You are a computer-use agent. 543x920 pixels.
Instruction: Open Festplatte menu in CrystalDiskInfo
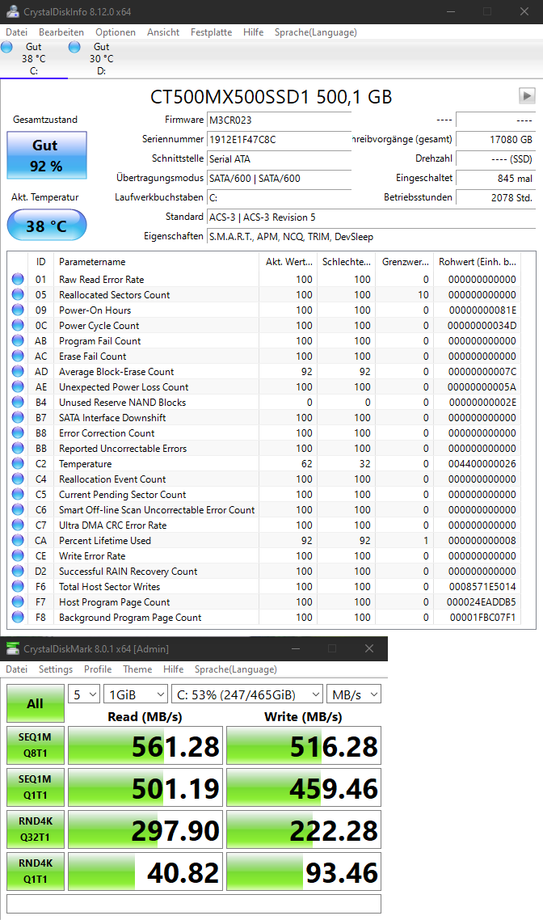coord(211,32)
